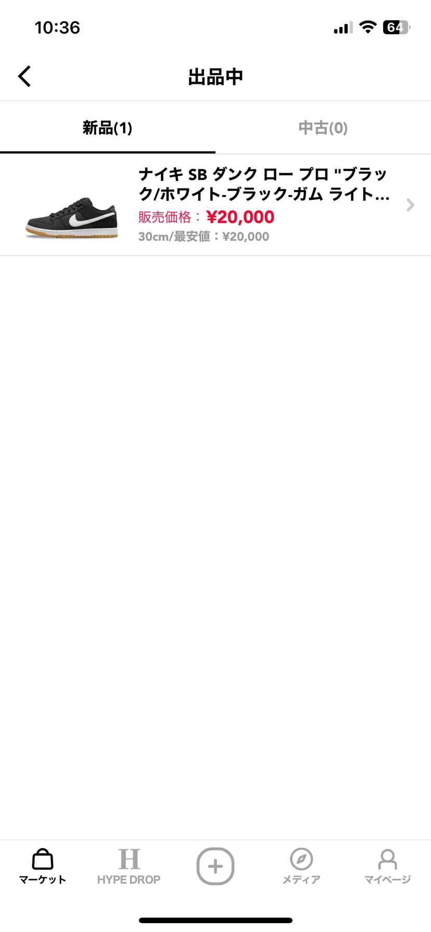Tap the 出品中 page title
The image size is (431, 932).
tap(216, 77)
